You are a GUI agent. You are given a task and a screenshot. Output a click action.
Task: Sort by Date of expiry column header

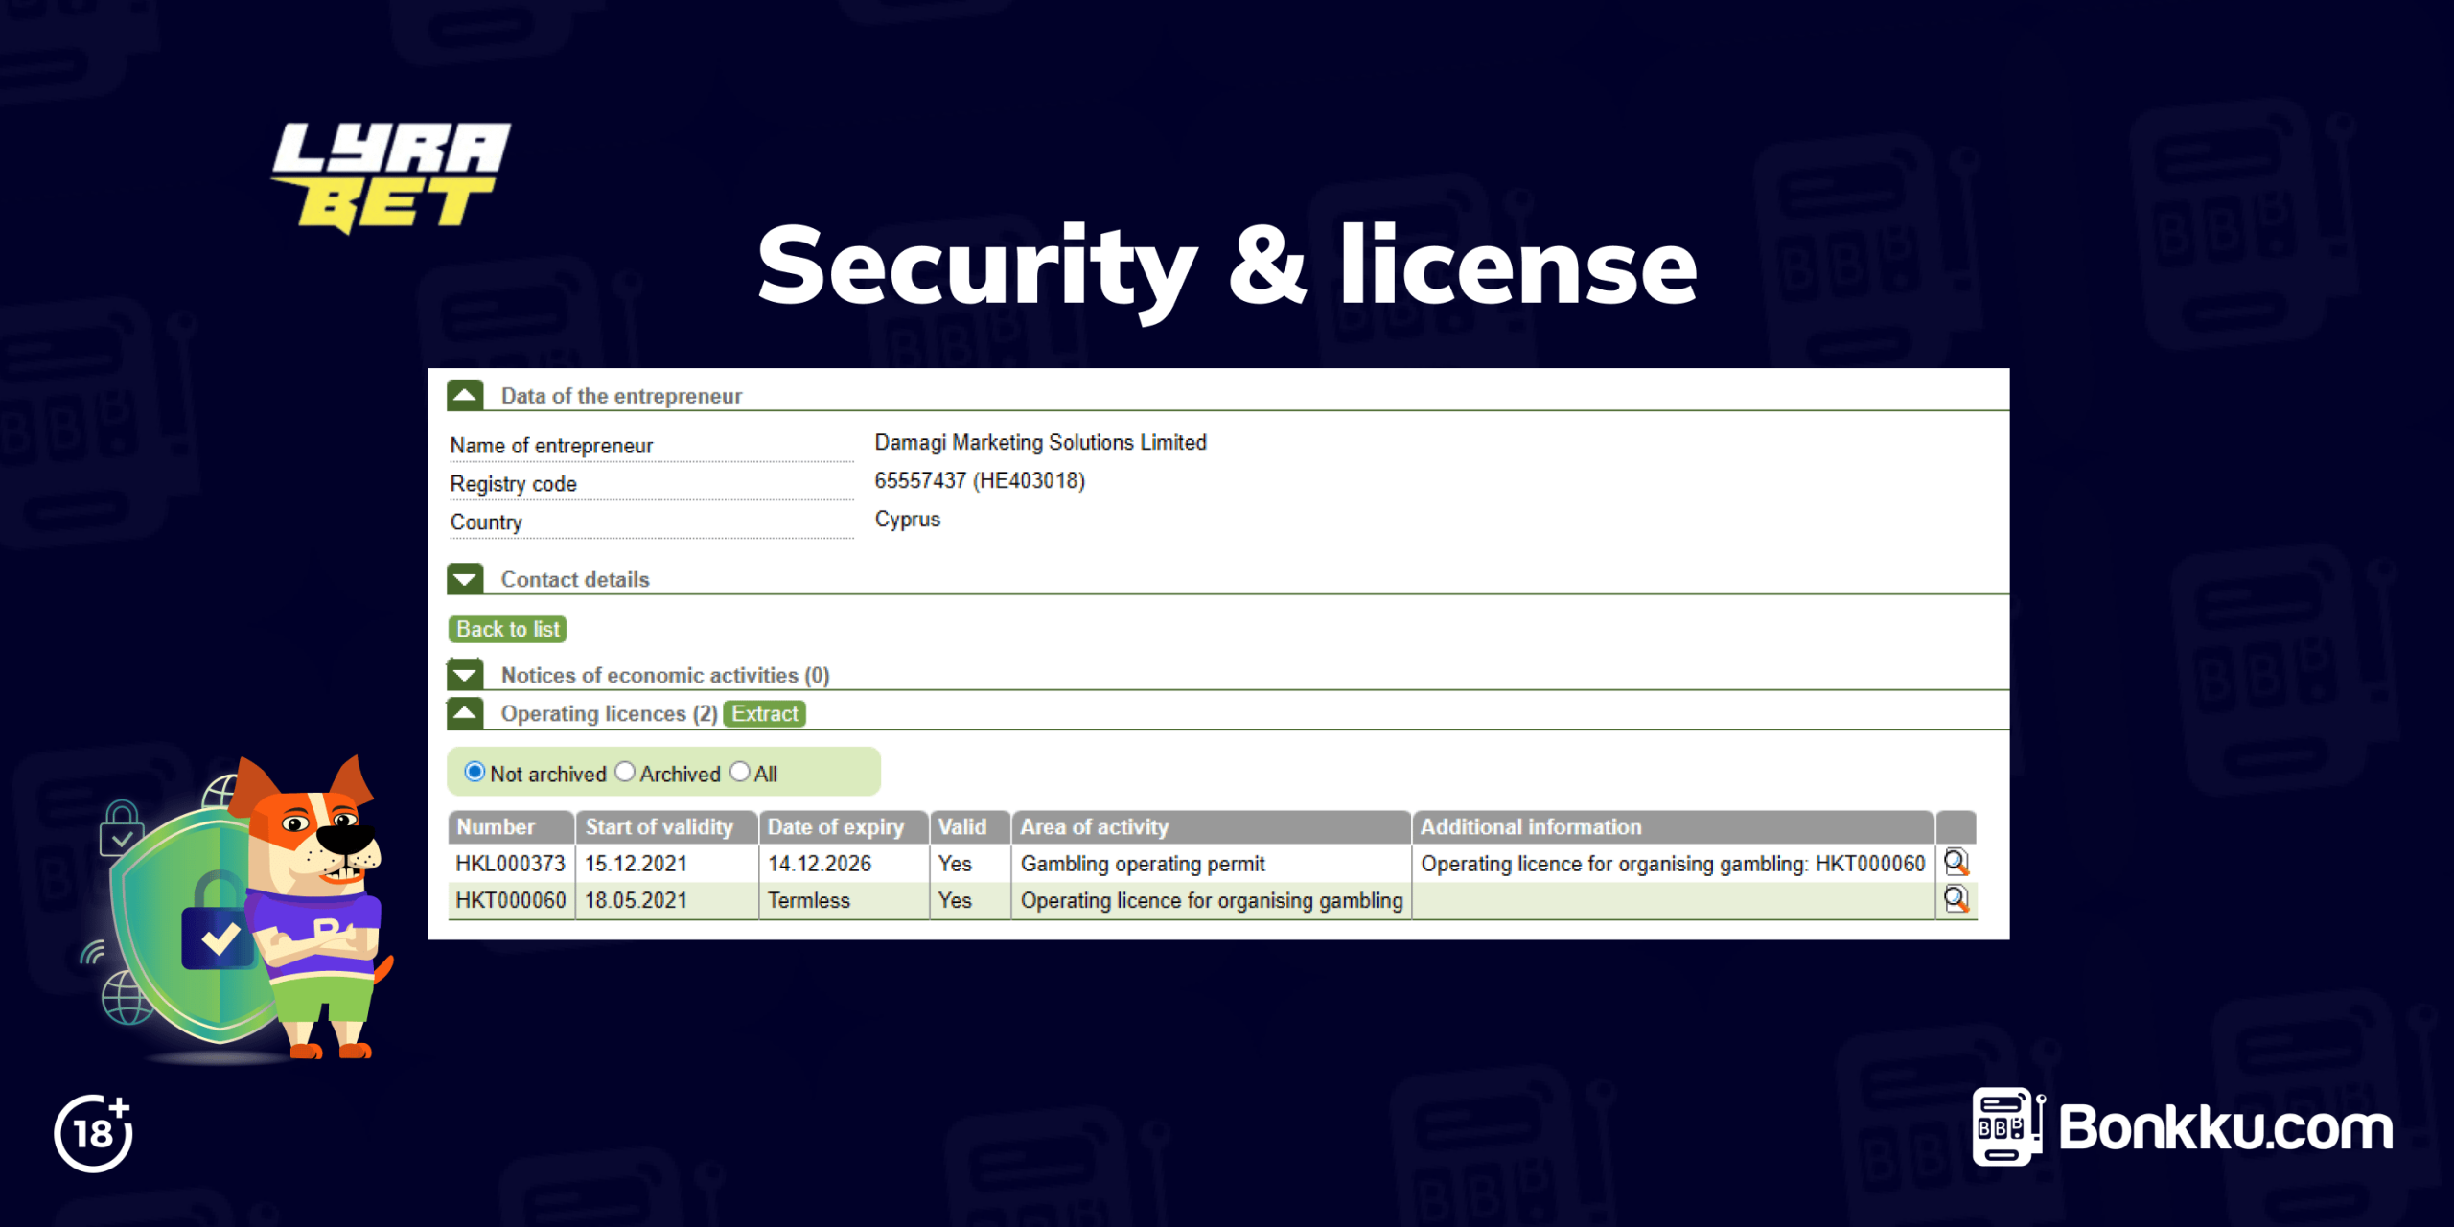click(x=844, y=826)
